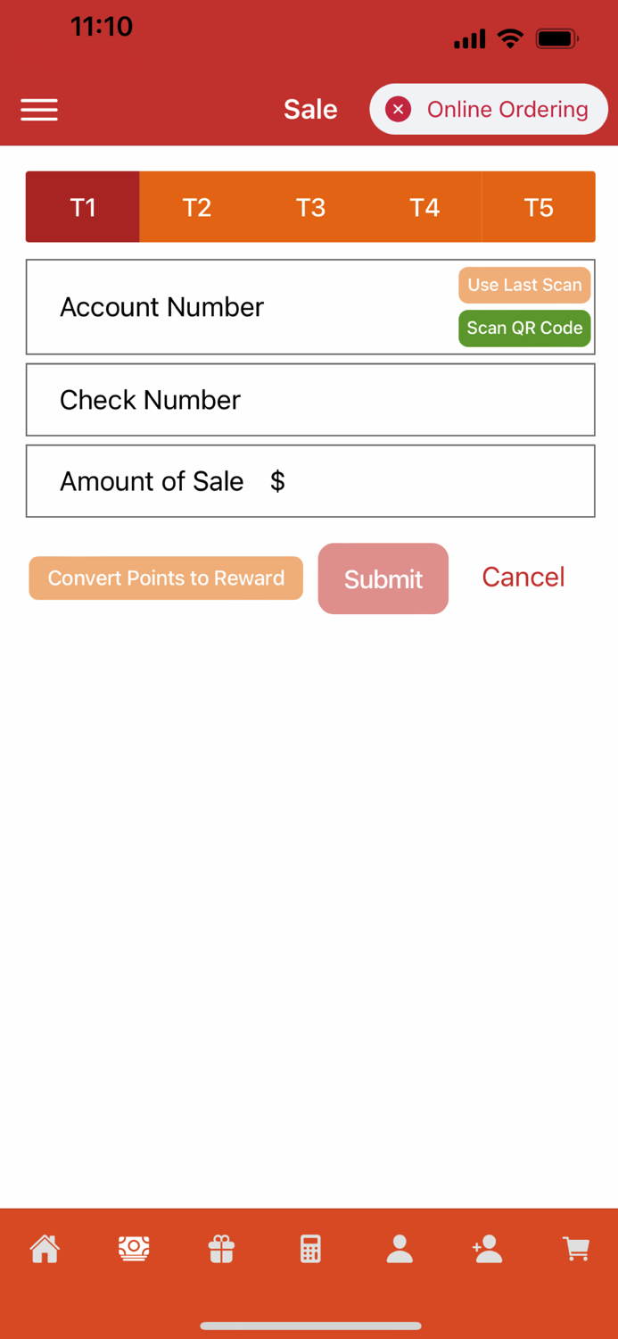Switch to the T5 tab
This screenshot has width=618, height=1339.
(539, 206)
